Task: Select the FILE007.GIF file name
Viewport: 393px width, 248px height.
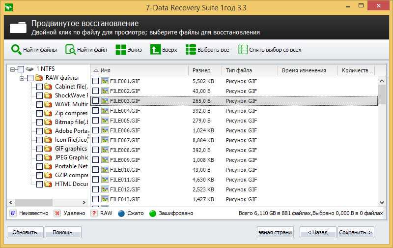Action: coord(125,140)
